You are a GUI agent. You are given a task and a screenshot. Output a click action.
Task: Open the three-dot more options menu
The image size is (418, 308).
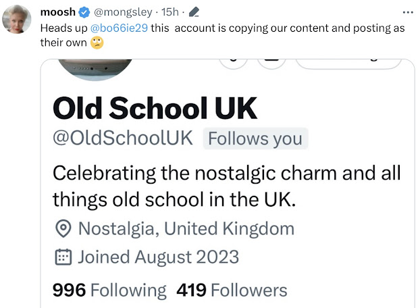407,12
